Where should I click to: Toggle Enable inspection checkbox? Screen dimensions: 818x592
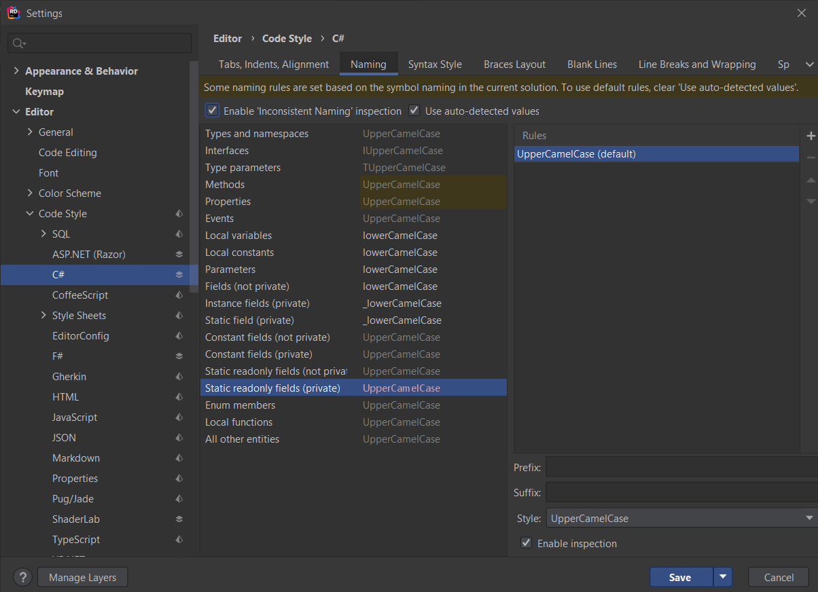coord(526,543)
